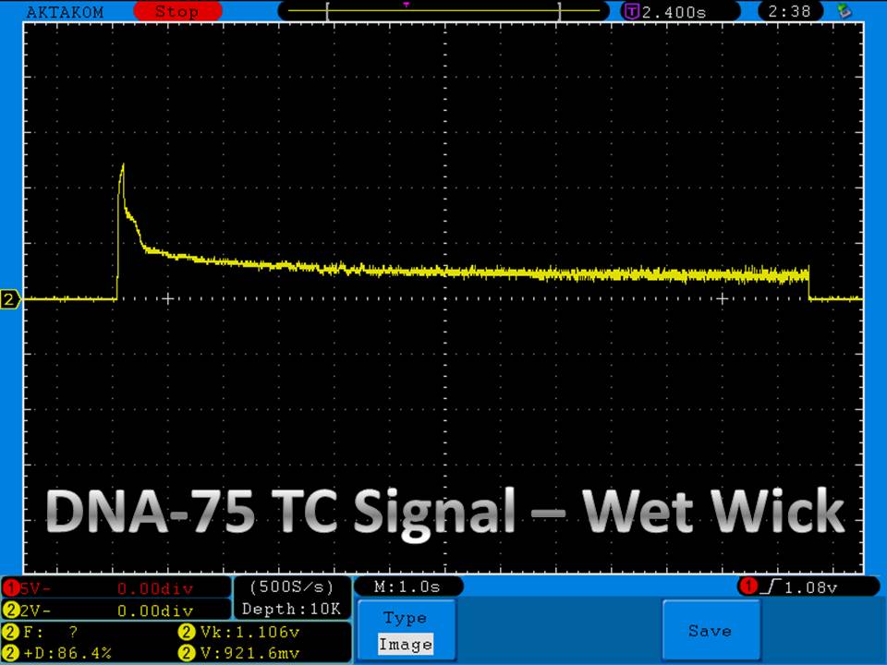Click the Depth:10K memory depth label
This screenshot has height=665, width=887.
[291, 610]
